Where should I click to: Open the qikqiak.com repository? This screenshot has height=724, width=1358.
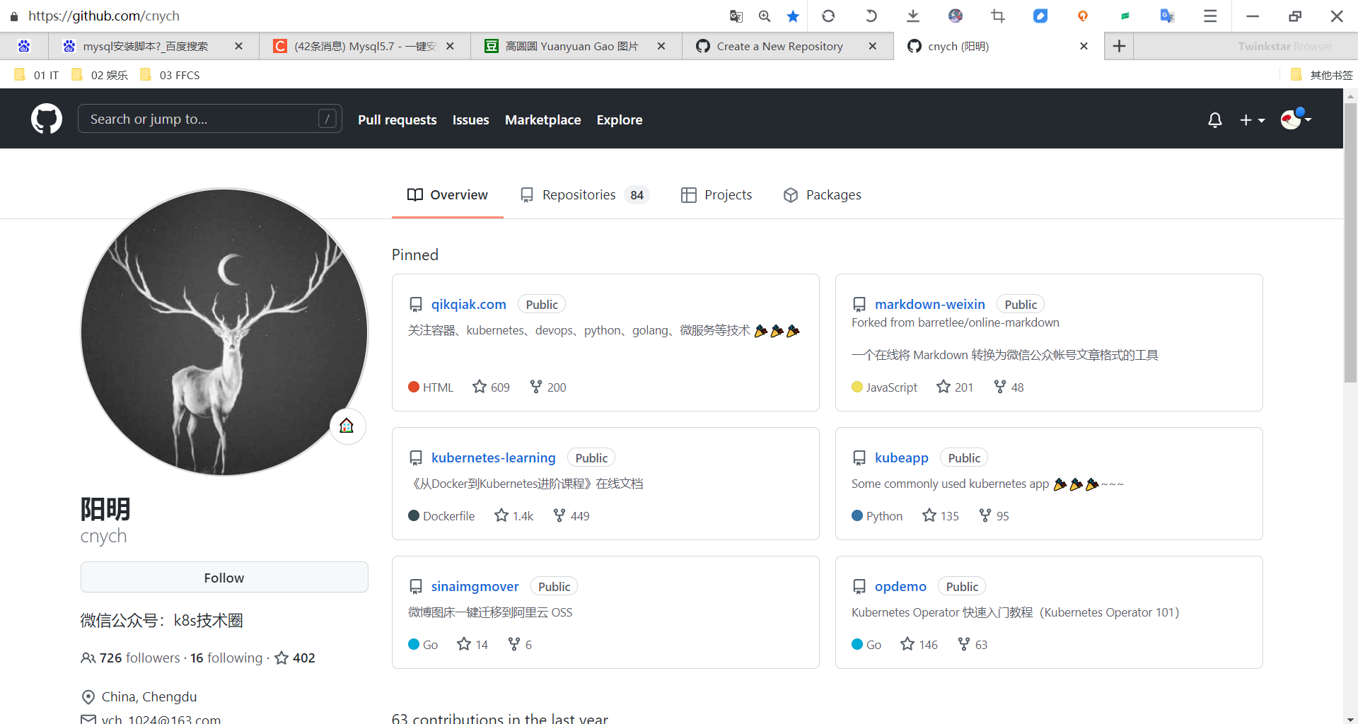pyautogui.click(x=469, y=304)
